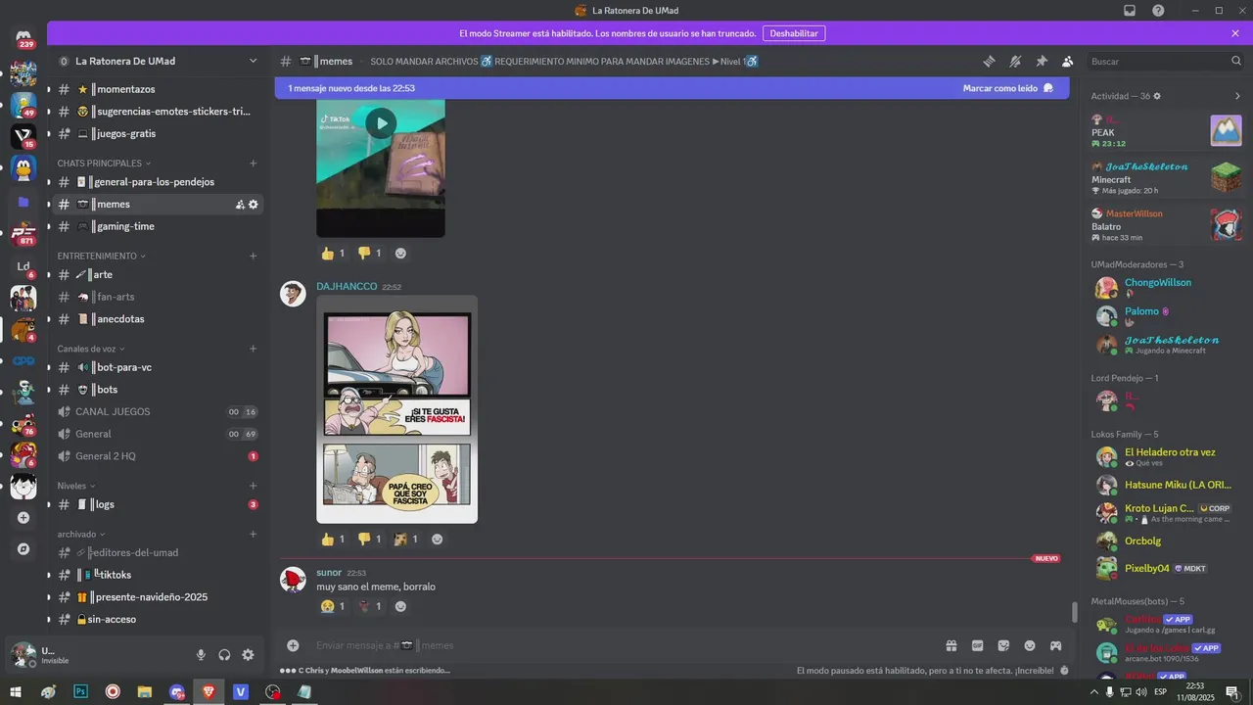Toggle the member list icon

(x=1067, y=61)
